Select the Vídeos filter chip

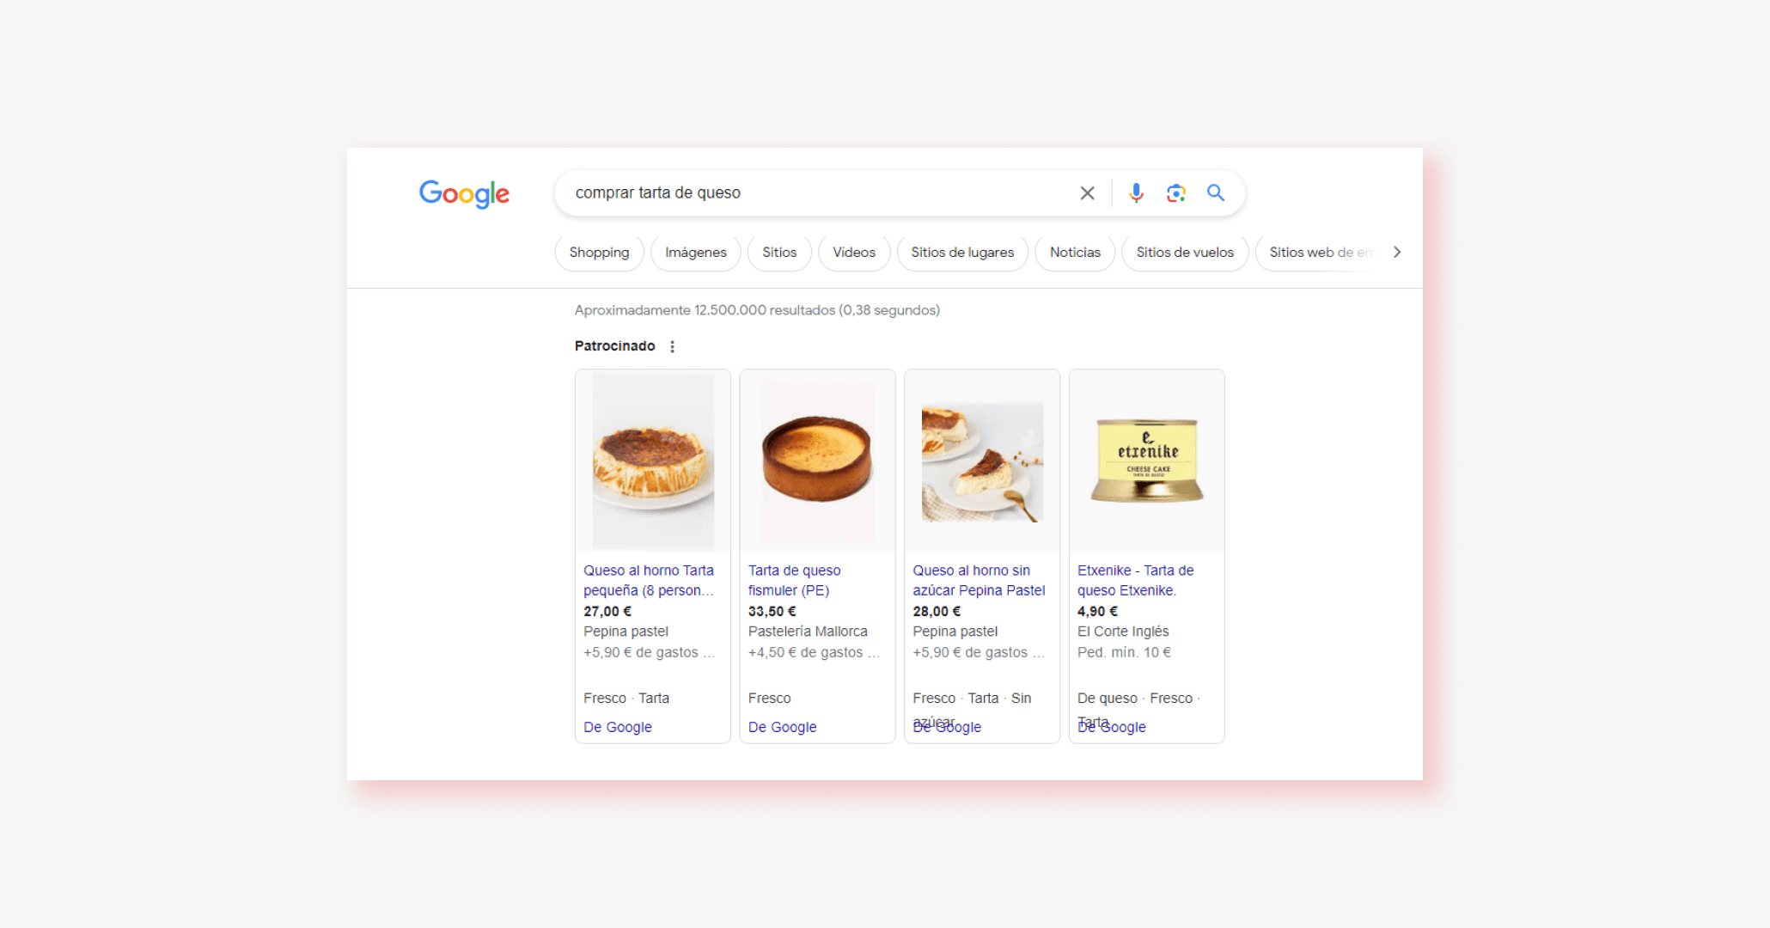pos(854,253)
